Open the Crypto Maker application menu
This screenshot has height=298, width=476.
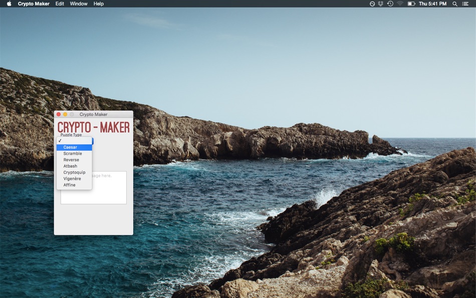point(34,4)
